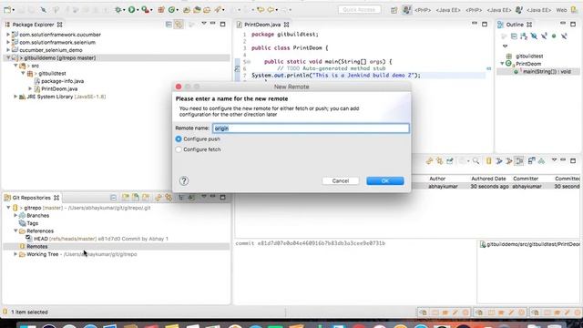Select Remotes in Git Repositories
Viewport: 583px width, 328px height.
coord(36,247)
